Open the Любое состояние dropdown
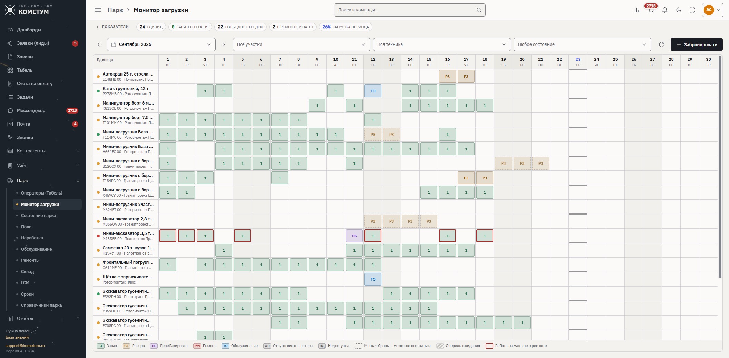 coord(582,44)
